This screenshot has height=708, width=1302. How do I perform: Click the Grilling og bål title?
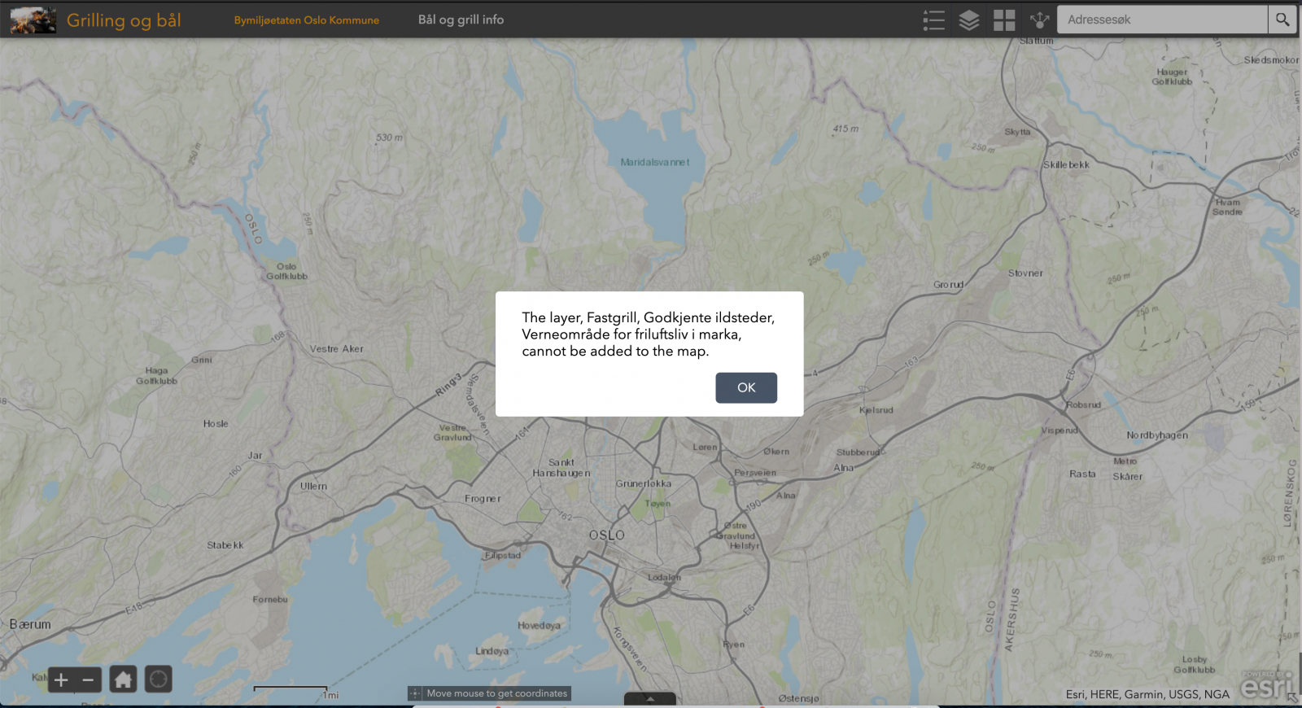(124, 20)
